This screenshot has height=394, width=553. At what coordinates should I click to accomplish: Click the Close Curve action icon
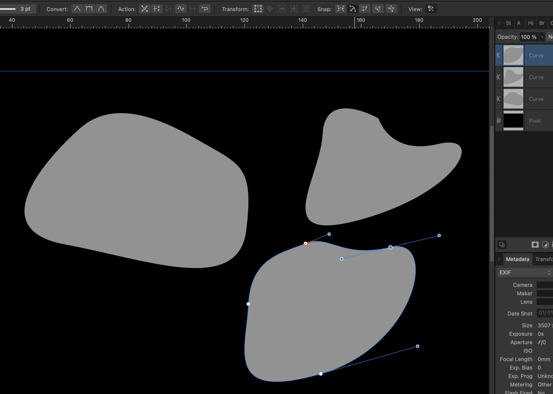tap(157, 8)
